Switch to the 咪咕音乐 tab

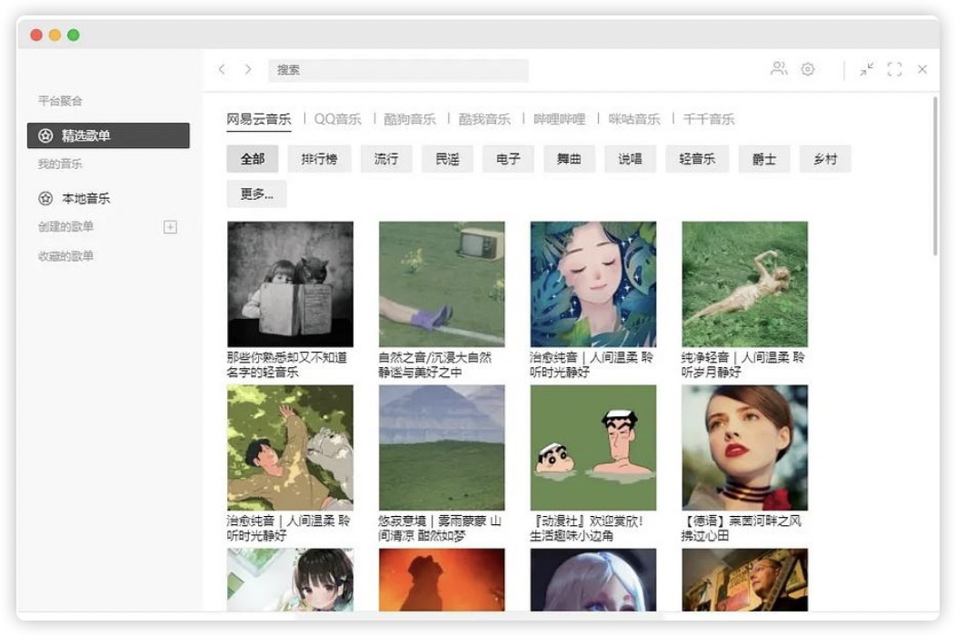(x=634, y=119)
